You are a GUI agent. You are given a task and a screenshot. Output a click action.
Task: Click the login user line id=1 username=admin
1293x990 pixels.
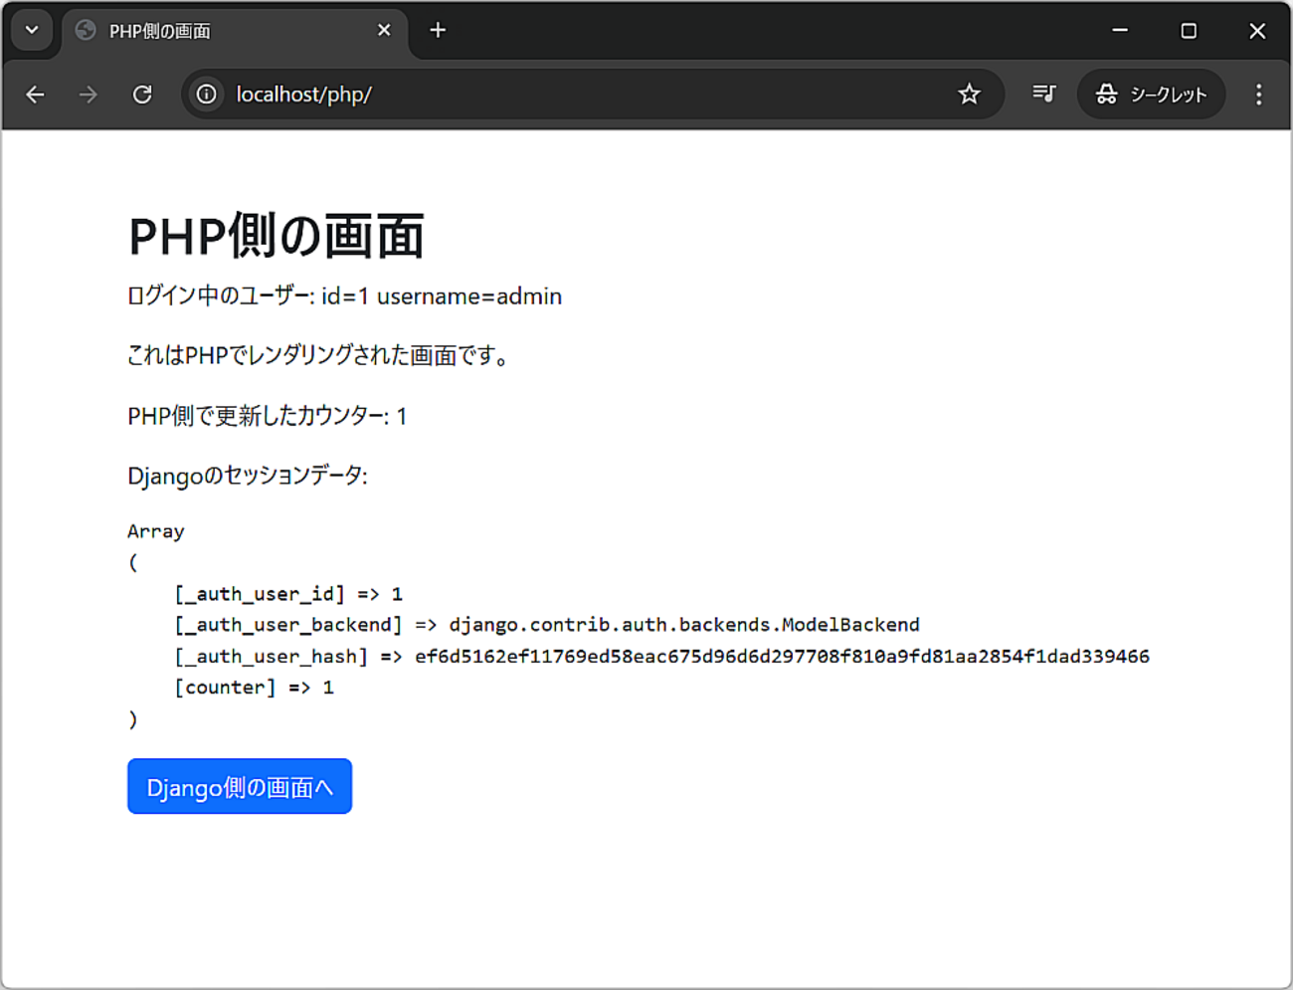coord(344,297)
